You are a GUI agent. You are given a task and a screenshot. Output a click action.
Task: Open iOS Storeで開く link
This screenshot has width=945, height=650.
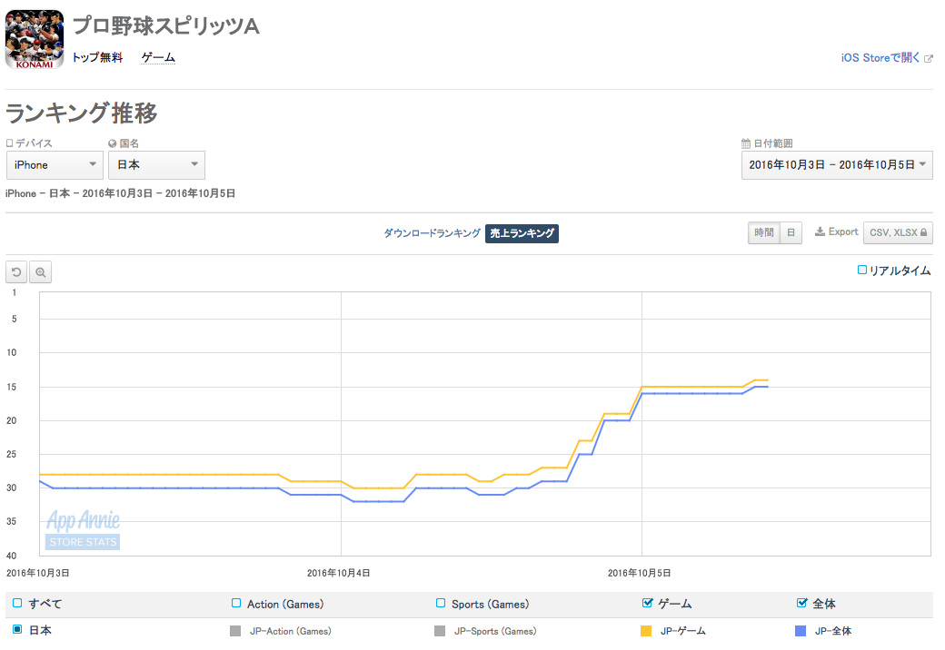tap(880, 58)
